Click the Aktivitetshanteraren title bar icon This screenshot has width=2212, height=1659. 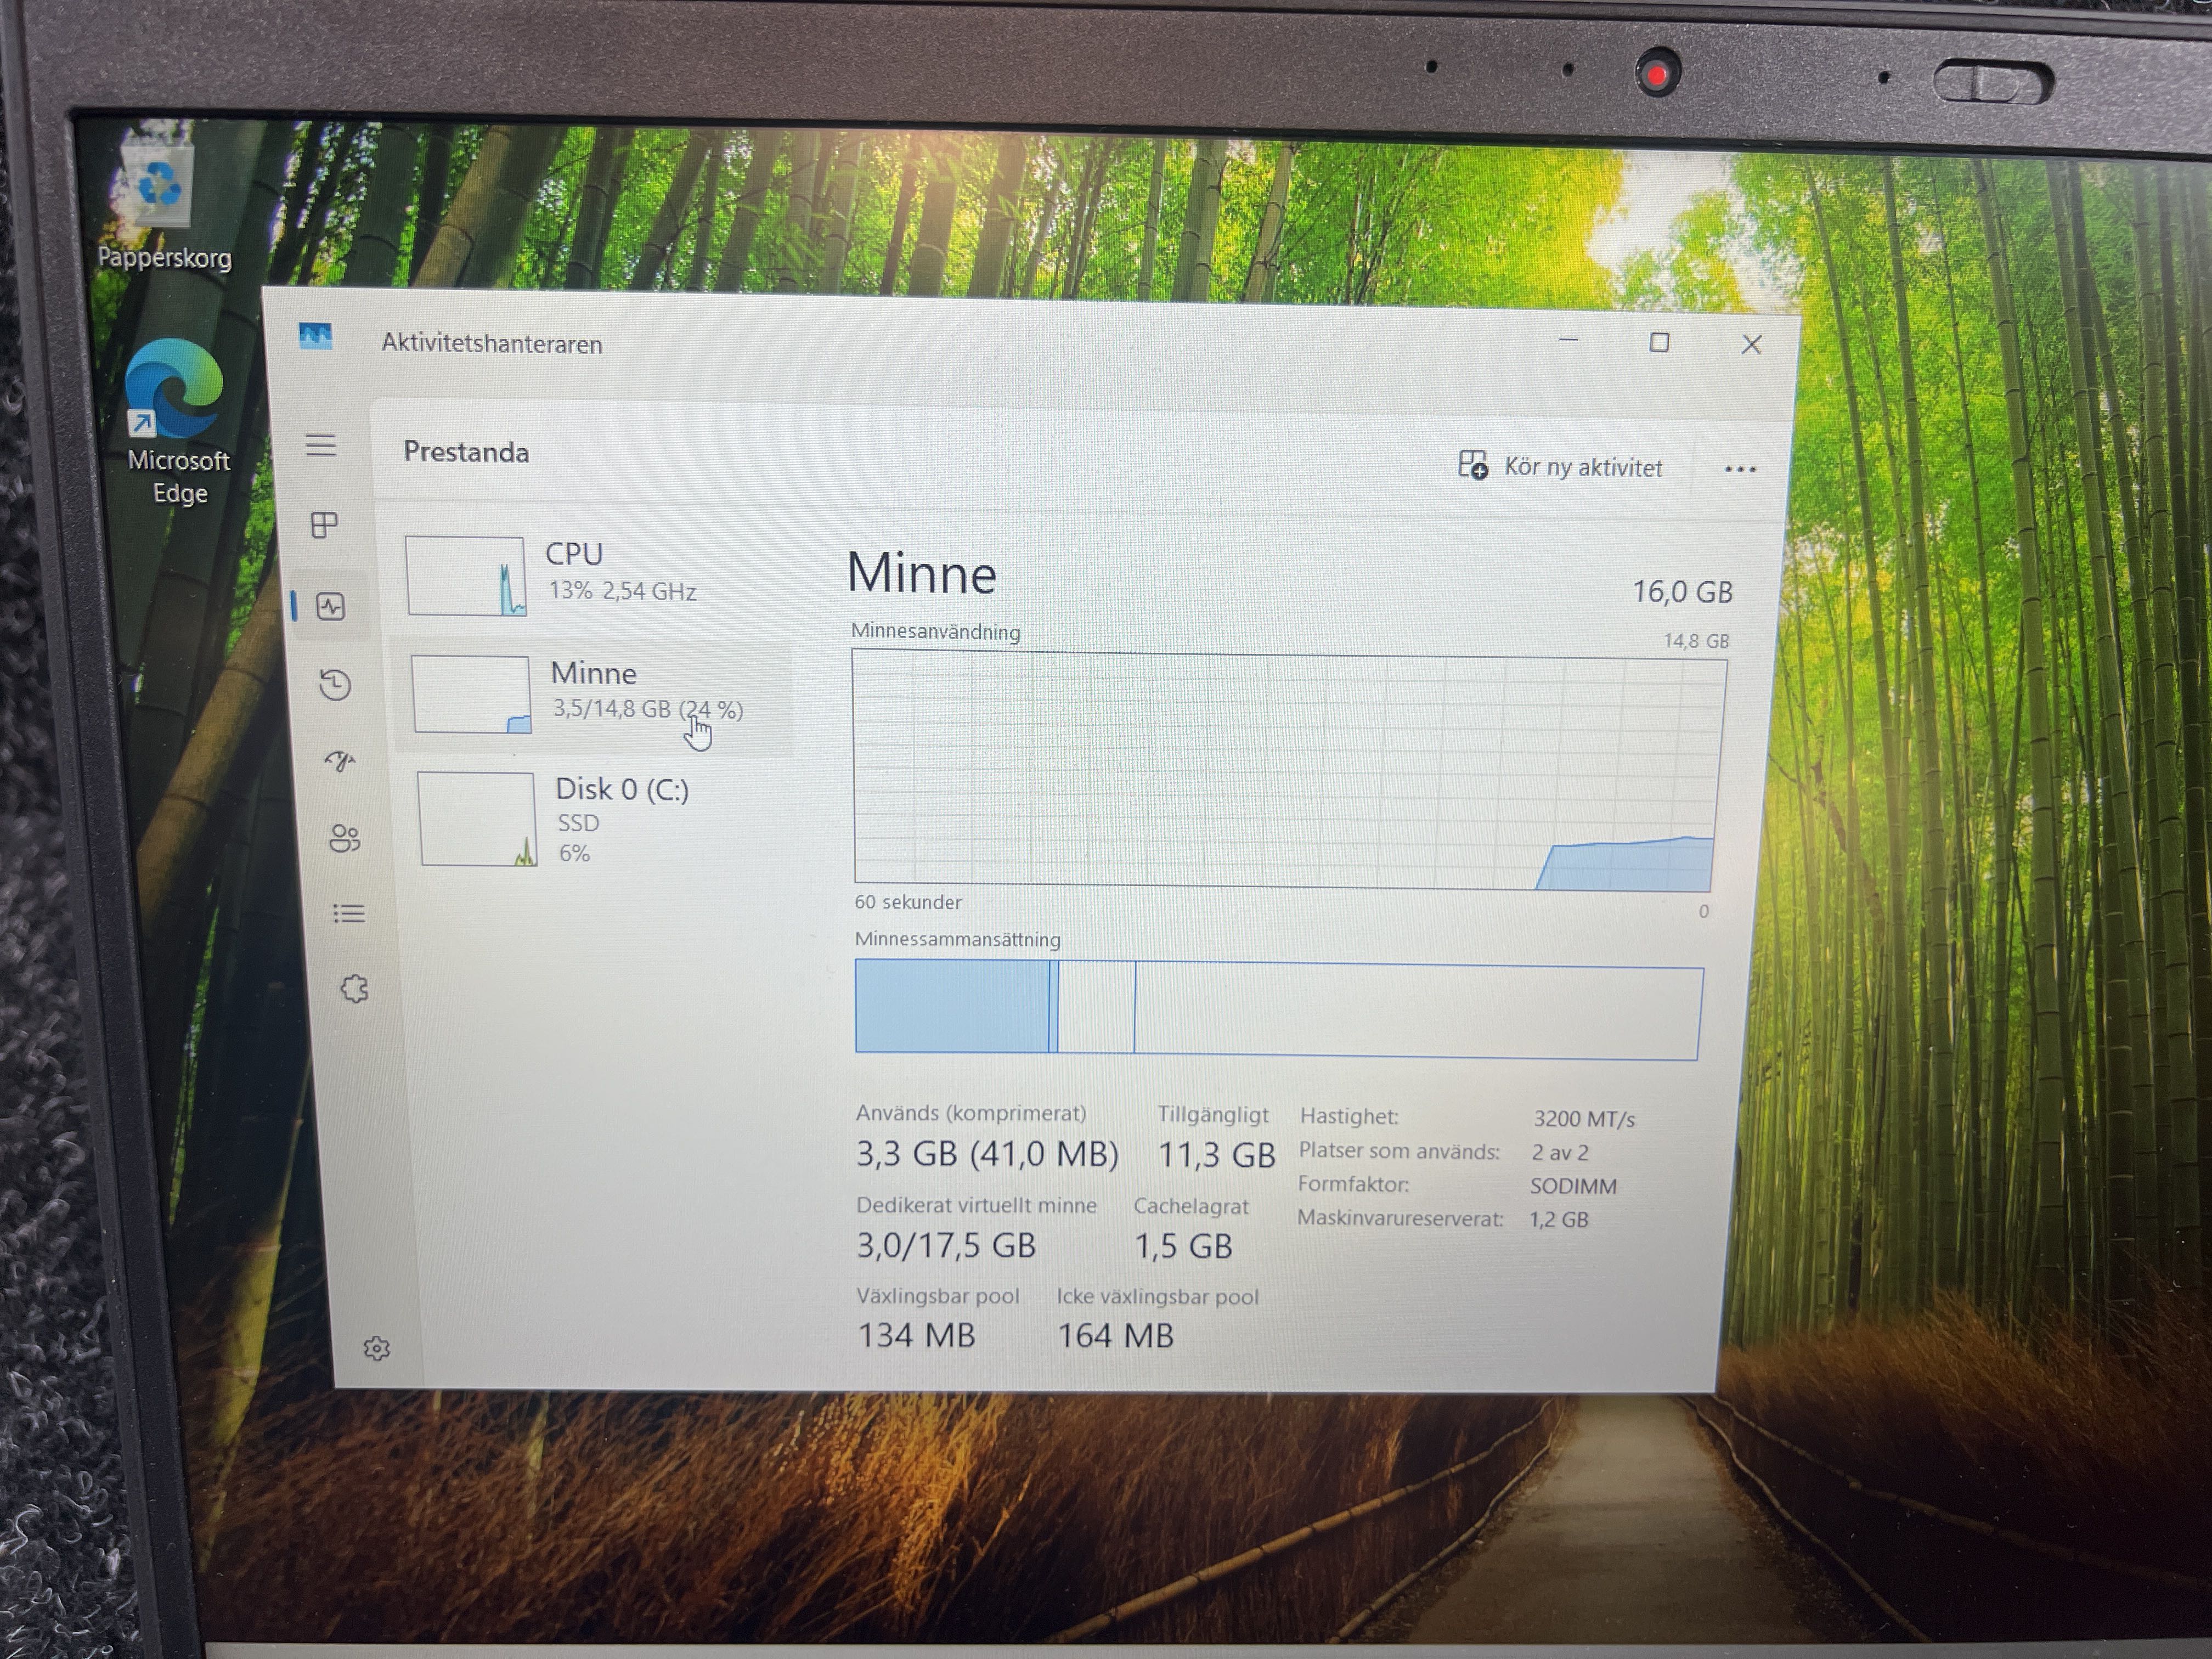(x=316, y=336)
